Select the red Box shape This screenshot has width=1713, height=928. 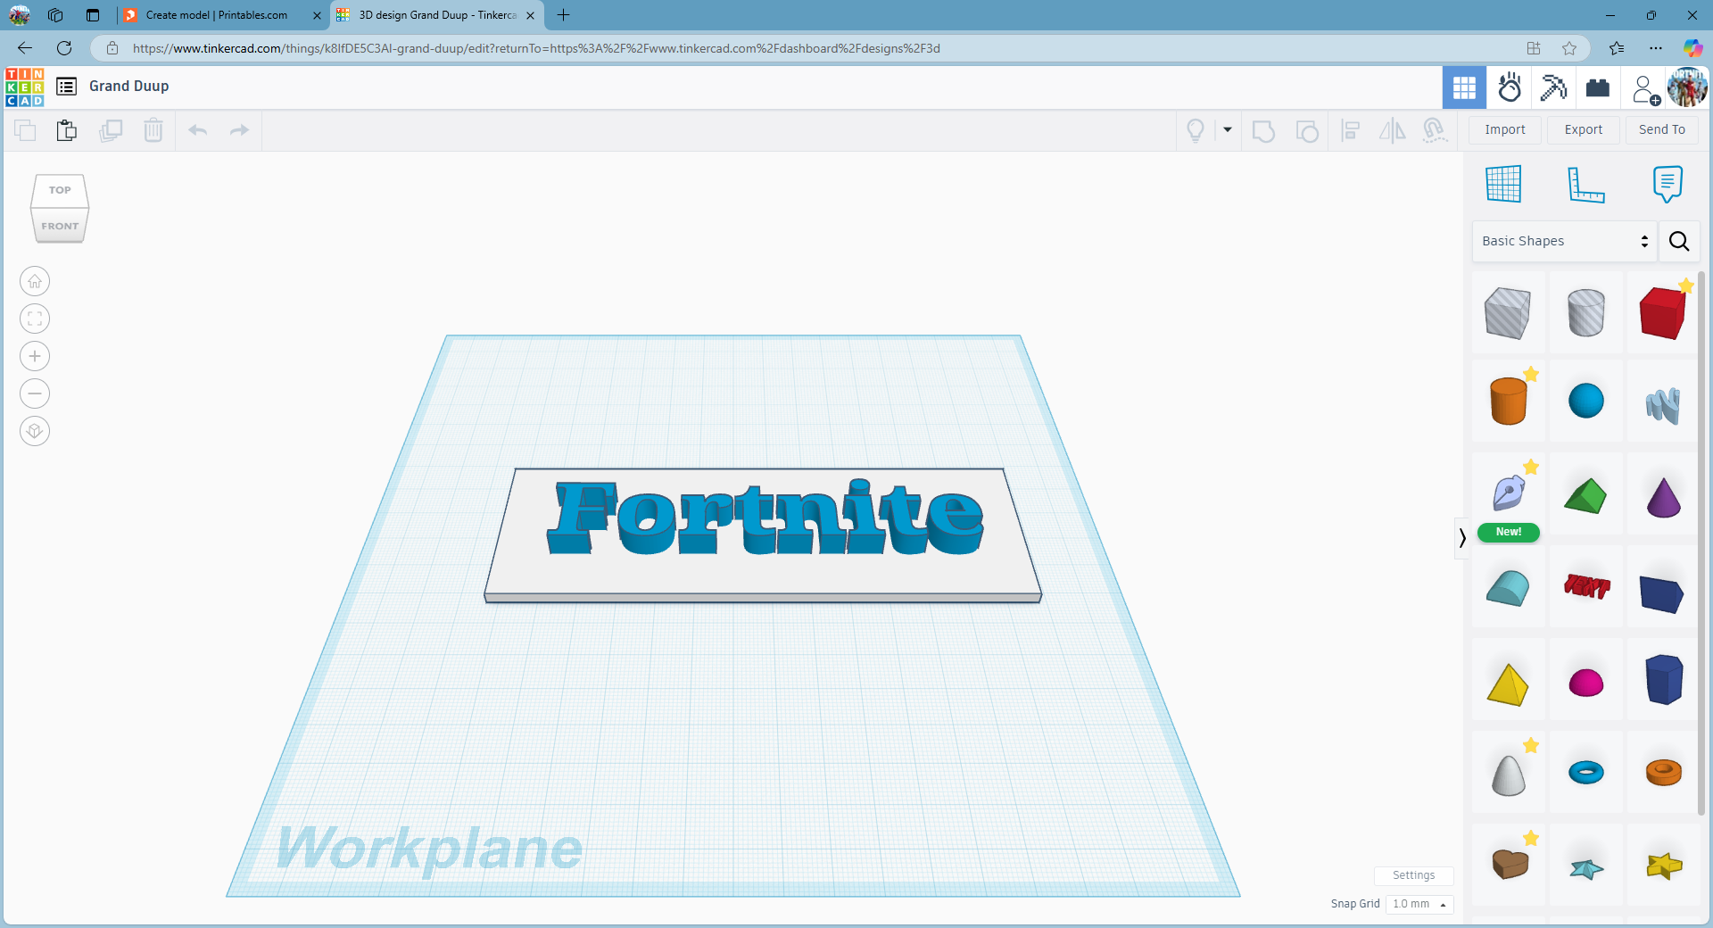tap(1662, 312)
